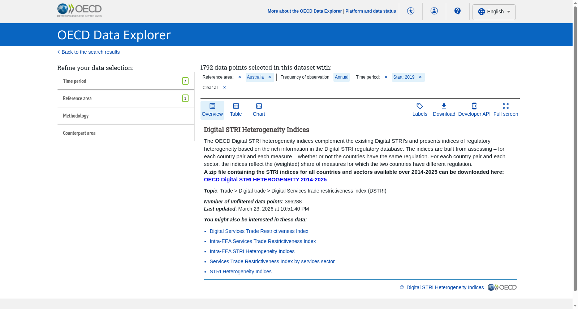Click footer Digital STRI Heterogeneity Indices copyright link
Image resolution: width=578 pixels, height=309 pixels.
pyautogui.click(x=445, y=287)
